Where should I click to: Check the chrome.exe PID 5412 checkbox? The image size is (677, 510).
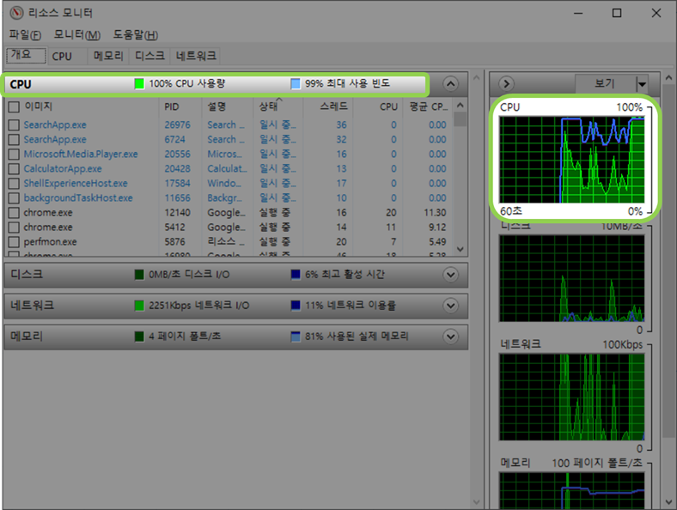(14, 228)
